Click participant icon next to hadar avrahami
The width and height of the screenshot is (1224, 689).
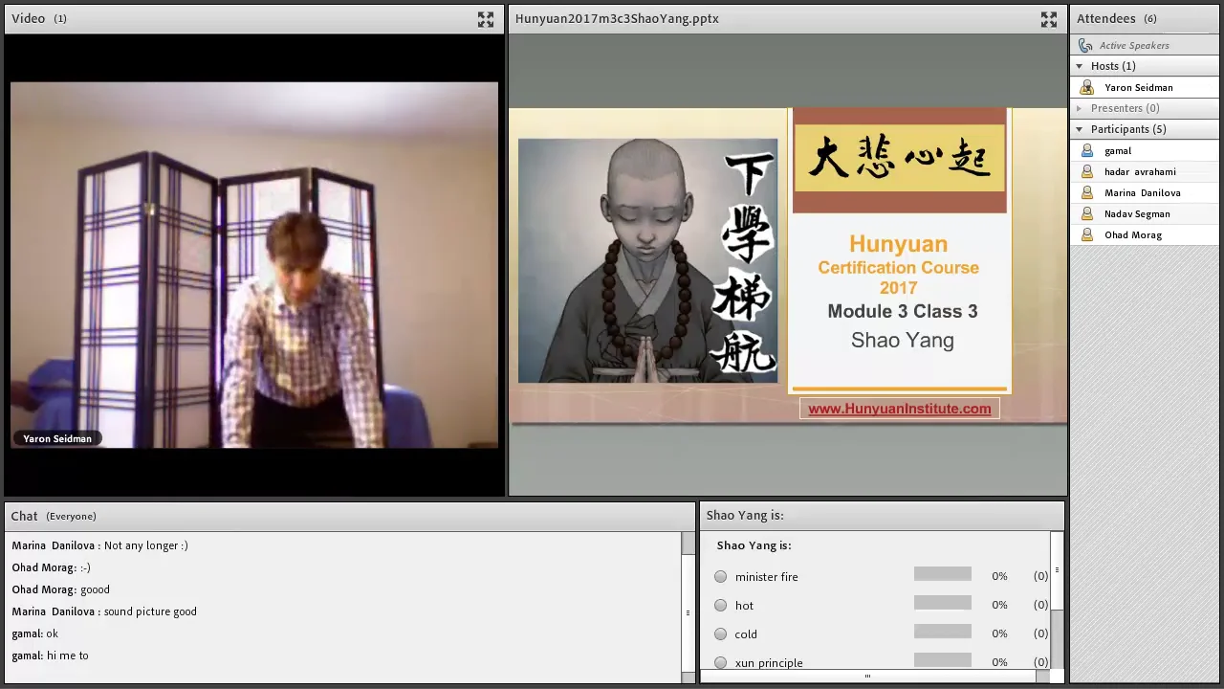(x=1086, y=171)
